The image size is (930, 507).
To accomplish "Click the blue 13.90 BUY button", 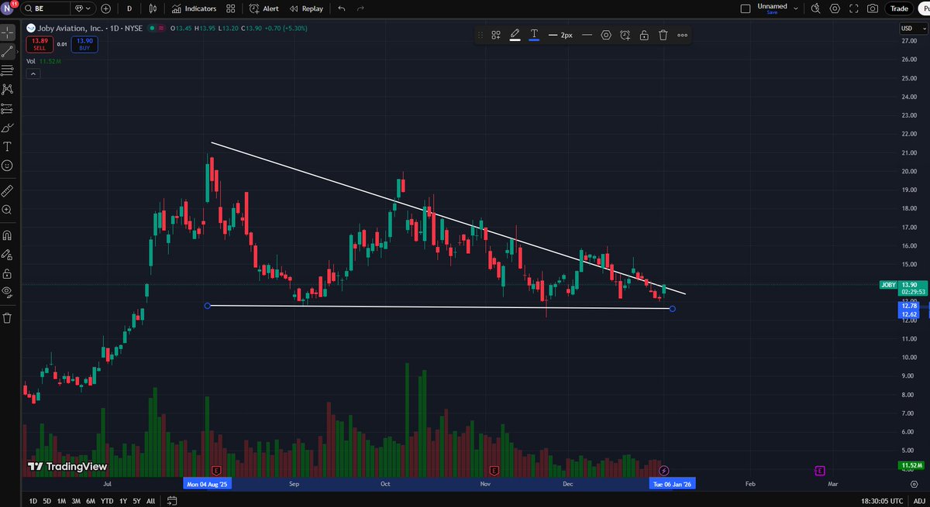I will (84, 45).
